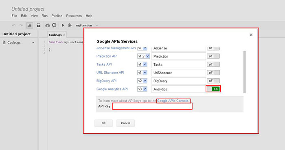Run the script with the play icon
Screen dimensions: 285x150
(63, 25)
